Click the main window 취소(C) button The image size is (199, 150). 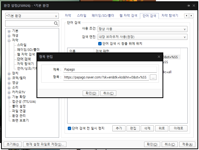click(x=170, y=144)
